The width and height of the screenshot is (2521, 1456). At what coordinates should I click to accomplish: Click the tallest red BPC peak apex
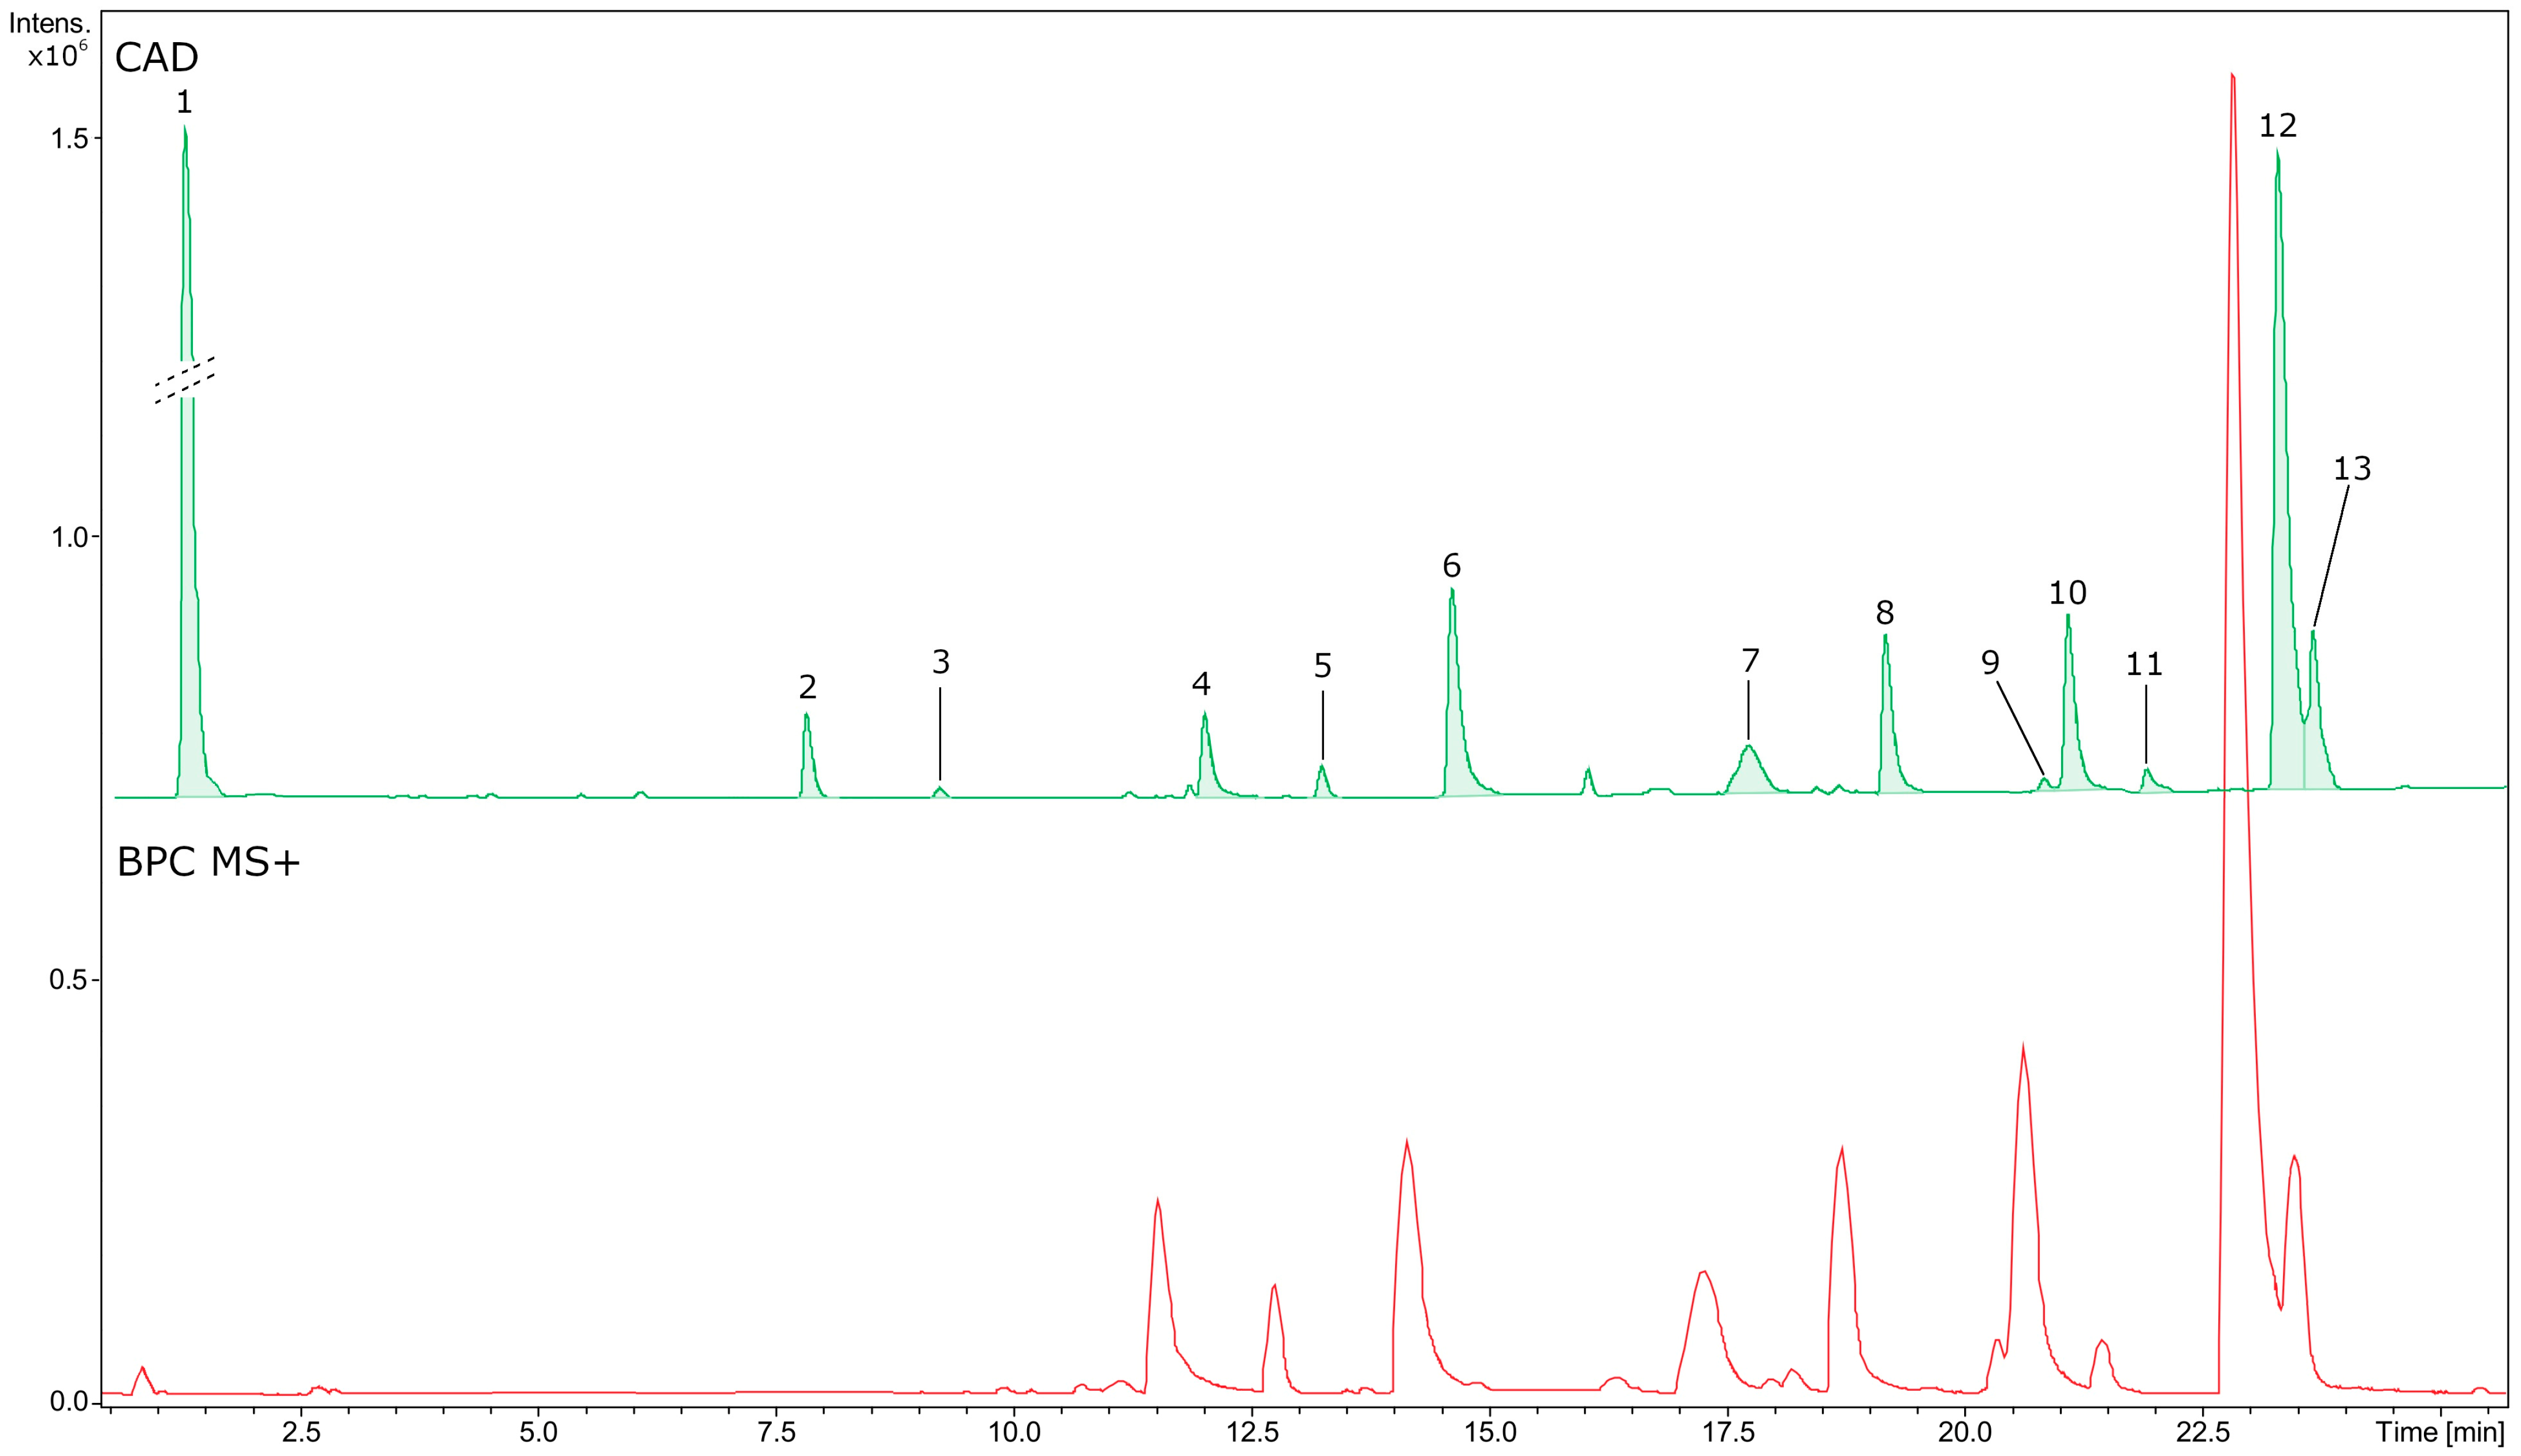(2233, 76)
